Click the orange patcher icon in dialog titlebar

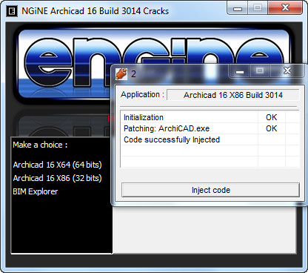click(121, 73)
